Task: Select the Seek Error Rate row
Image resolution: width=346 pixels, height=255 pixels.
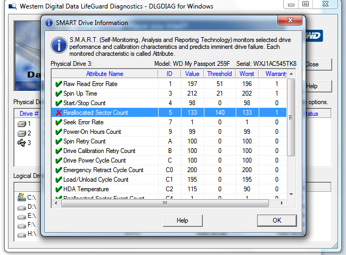Action: pos(169,122)
